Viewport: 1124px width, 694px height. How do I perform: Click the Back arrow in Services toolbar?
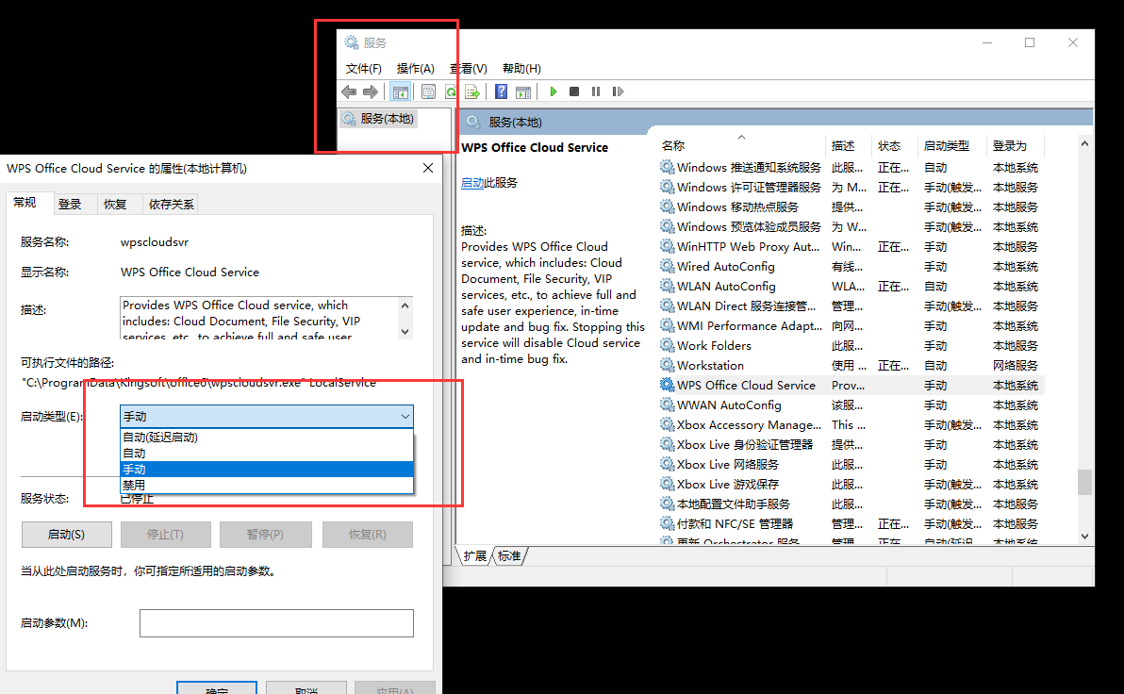click(349, 91)
